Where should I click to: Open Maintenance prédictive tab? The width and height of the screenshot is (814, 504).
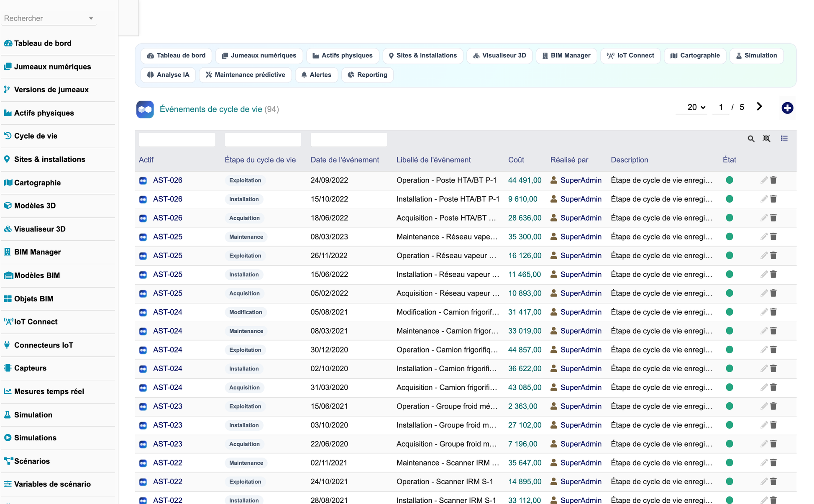[245, 75]
